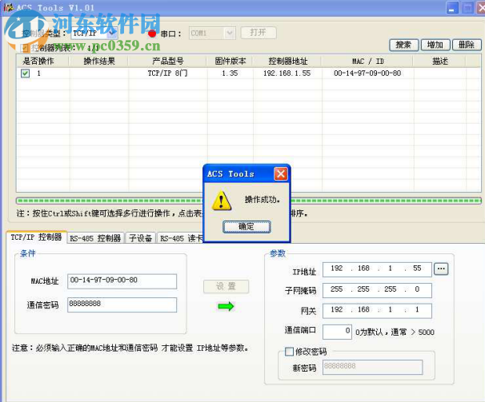
Task: Click the 设置 button
Action: tap(226, 286)
